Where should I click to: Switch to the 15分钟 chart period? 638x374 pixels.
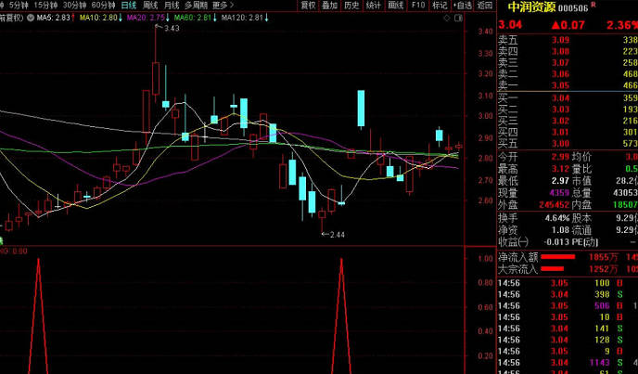click(45, 6)
